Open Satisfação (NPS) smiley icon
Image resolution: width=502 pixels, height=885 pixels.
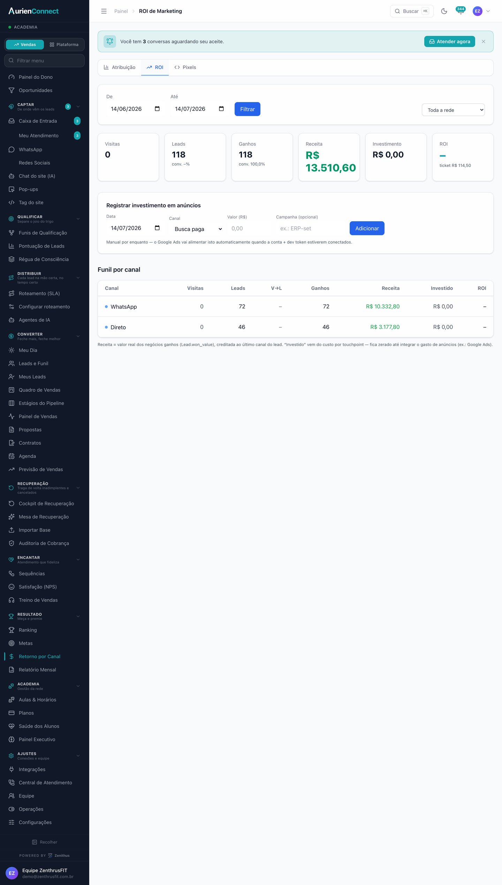pyautogui.click(x=12, y=587)
